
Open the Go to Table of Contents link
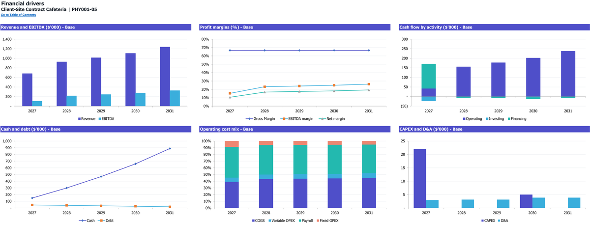coord(18,15)
